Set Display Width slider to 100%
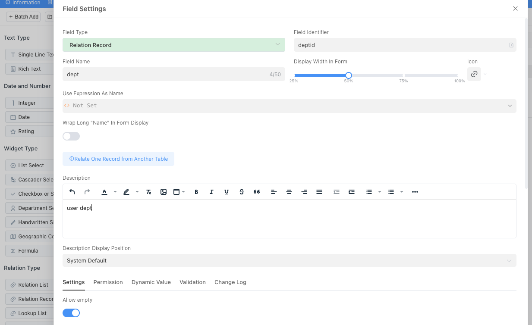This screenshot has width=532, height=325. 458,75
